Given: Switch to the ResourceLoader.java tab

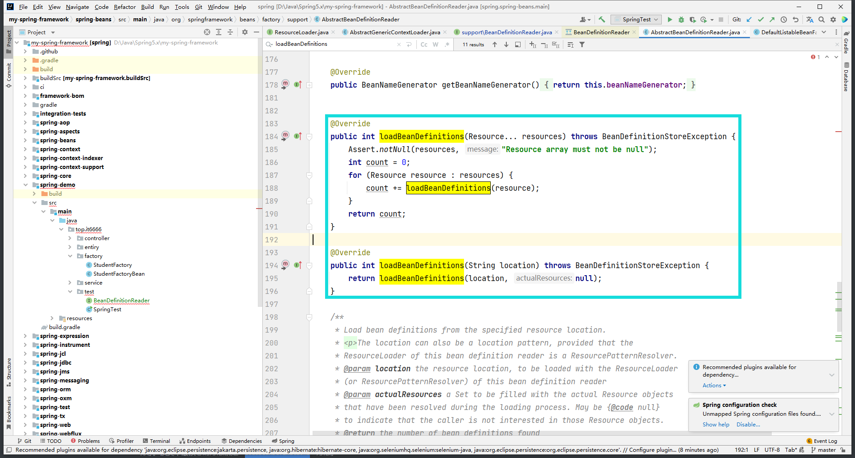Looking at the screenshot, I should 301,32.
